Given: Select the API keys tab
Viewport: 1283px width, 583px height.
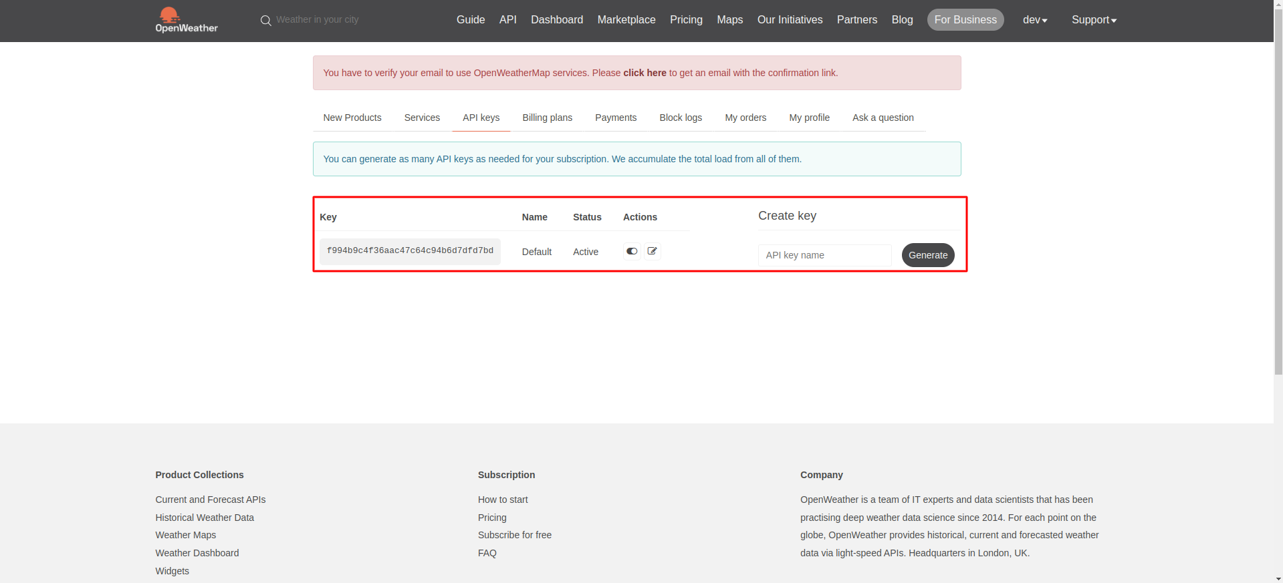Looking at the screenshot, I should (481, 118).
